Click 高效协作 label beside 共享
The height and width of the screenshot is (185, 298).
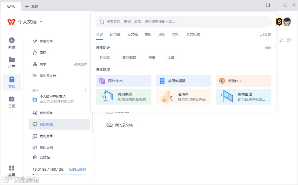(81, 64)
